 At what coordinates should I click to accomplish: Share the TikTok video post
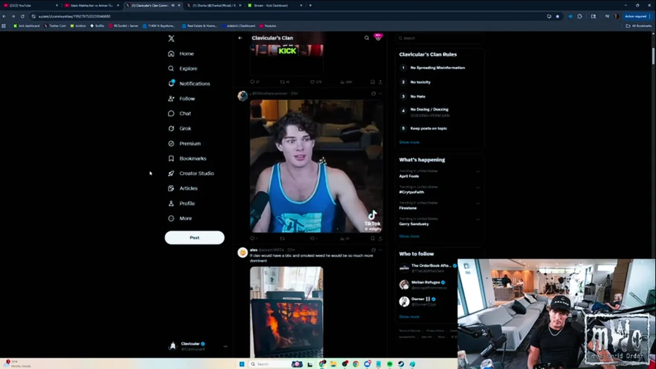380,238
